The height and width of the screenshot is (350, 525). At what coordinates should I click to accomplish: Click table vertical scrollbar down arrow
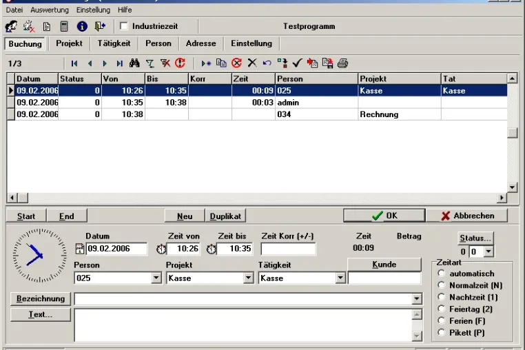(x=513, y=187)
